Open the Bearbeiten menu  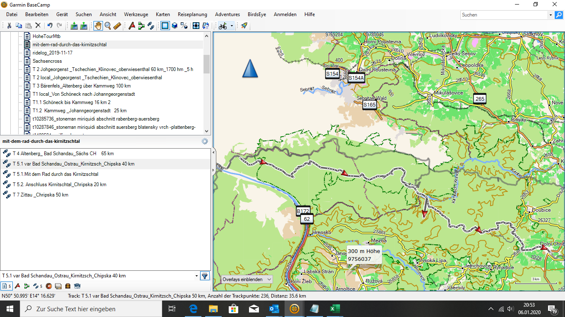tap(37, 14)
